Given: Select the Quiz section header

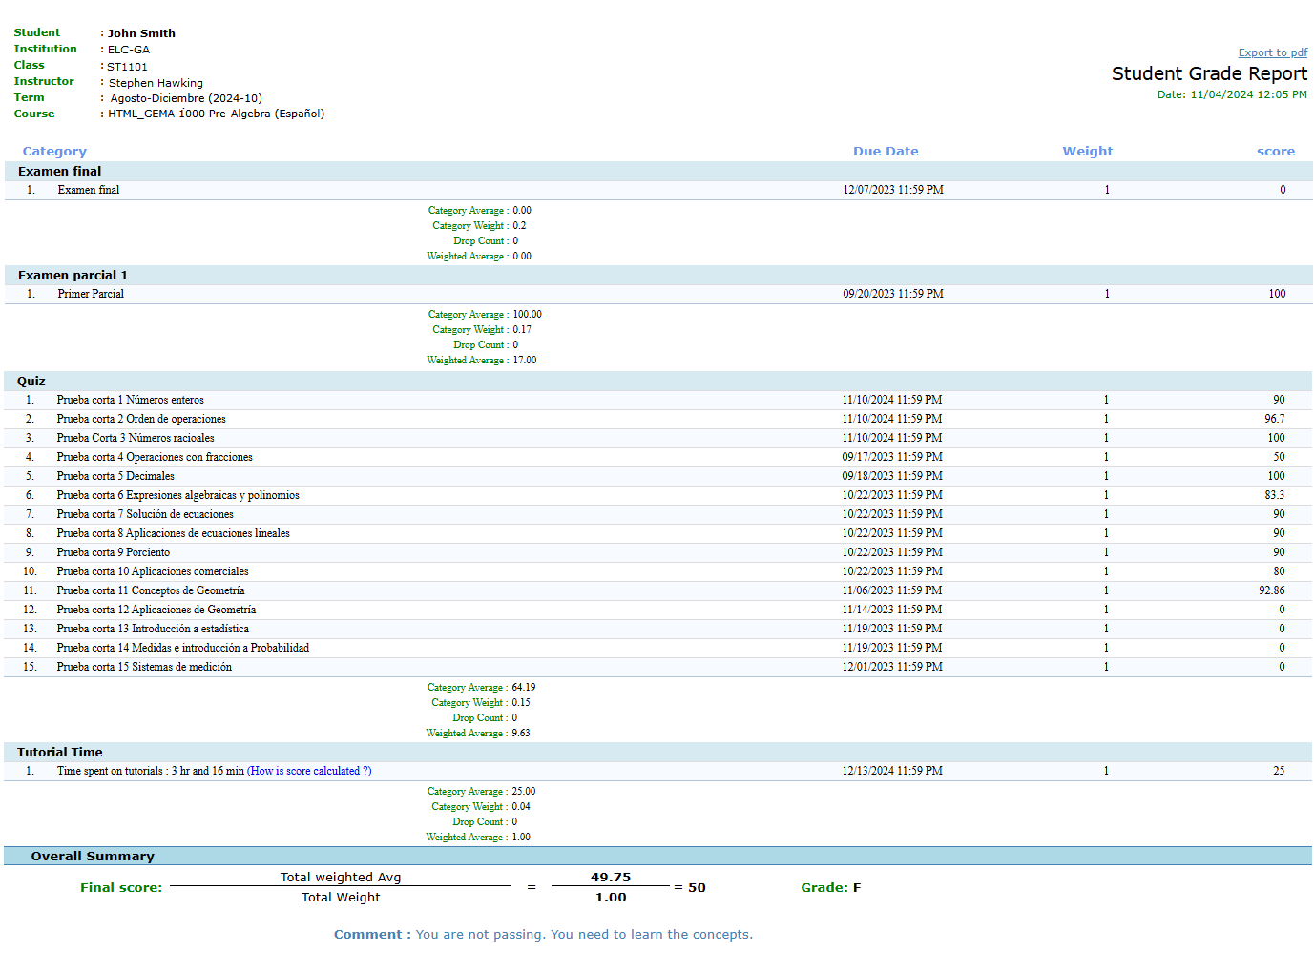Looking at the screenshot, I should click(31, 382).
